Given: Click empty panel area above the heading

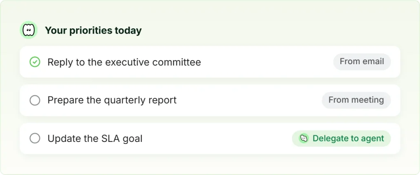Looking at the screenshot, I should [x=210, y=11].
